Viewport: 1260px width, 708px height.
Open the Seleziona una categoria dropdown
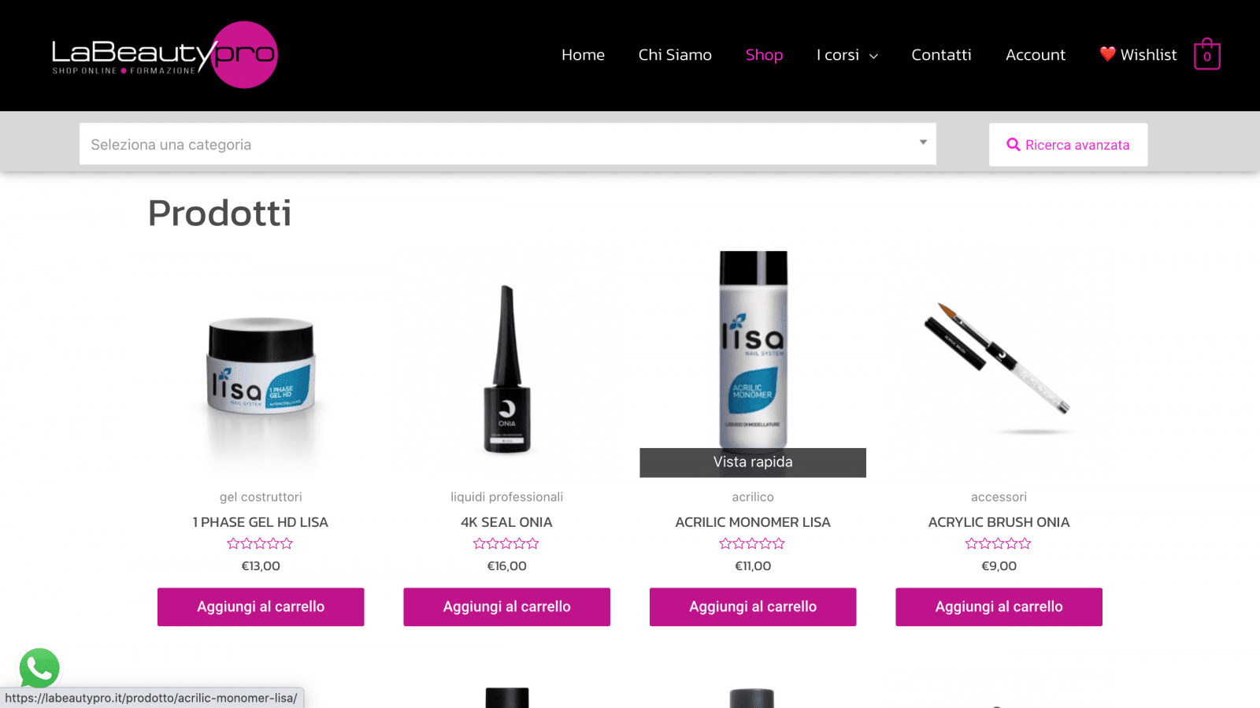click(x=507, y=144)
